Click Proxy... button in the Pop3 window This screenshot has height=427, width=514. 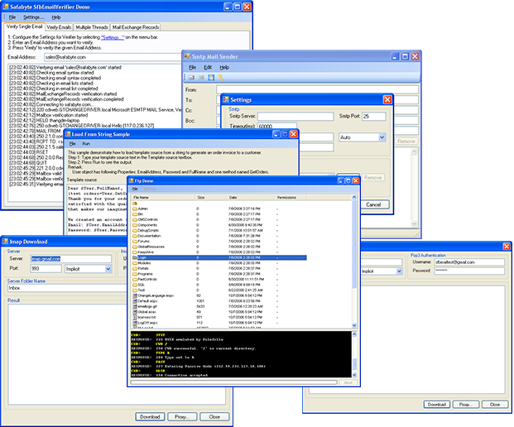click(466, 405)
